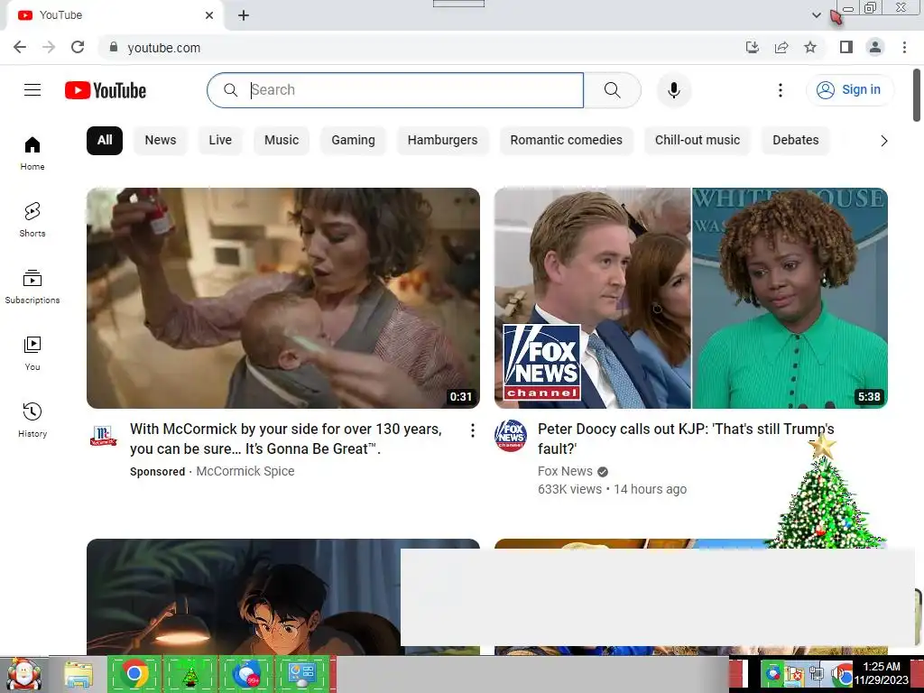
Task: Open anime boy with lamp thumbnail
Action: (x=244, y=596)
